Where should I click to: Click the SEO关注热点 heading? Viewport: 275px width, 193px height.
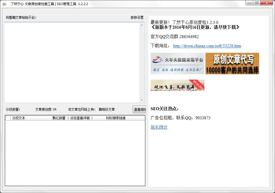pyautogui.click(x=165, y=109)
